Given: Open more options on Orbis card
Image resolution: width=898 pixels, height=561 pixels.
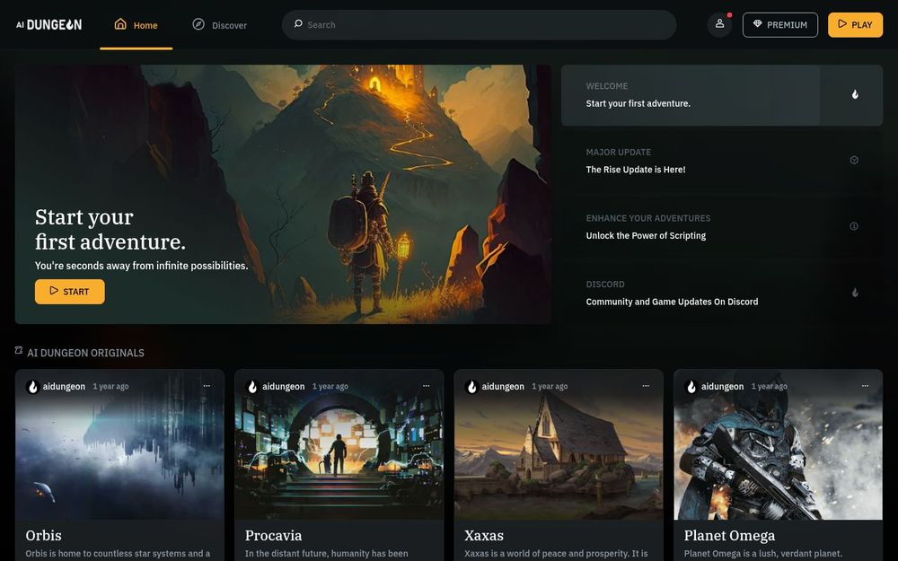Looking at the screenshot, I should click(x=207, y=386).
